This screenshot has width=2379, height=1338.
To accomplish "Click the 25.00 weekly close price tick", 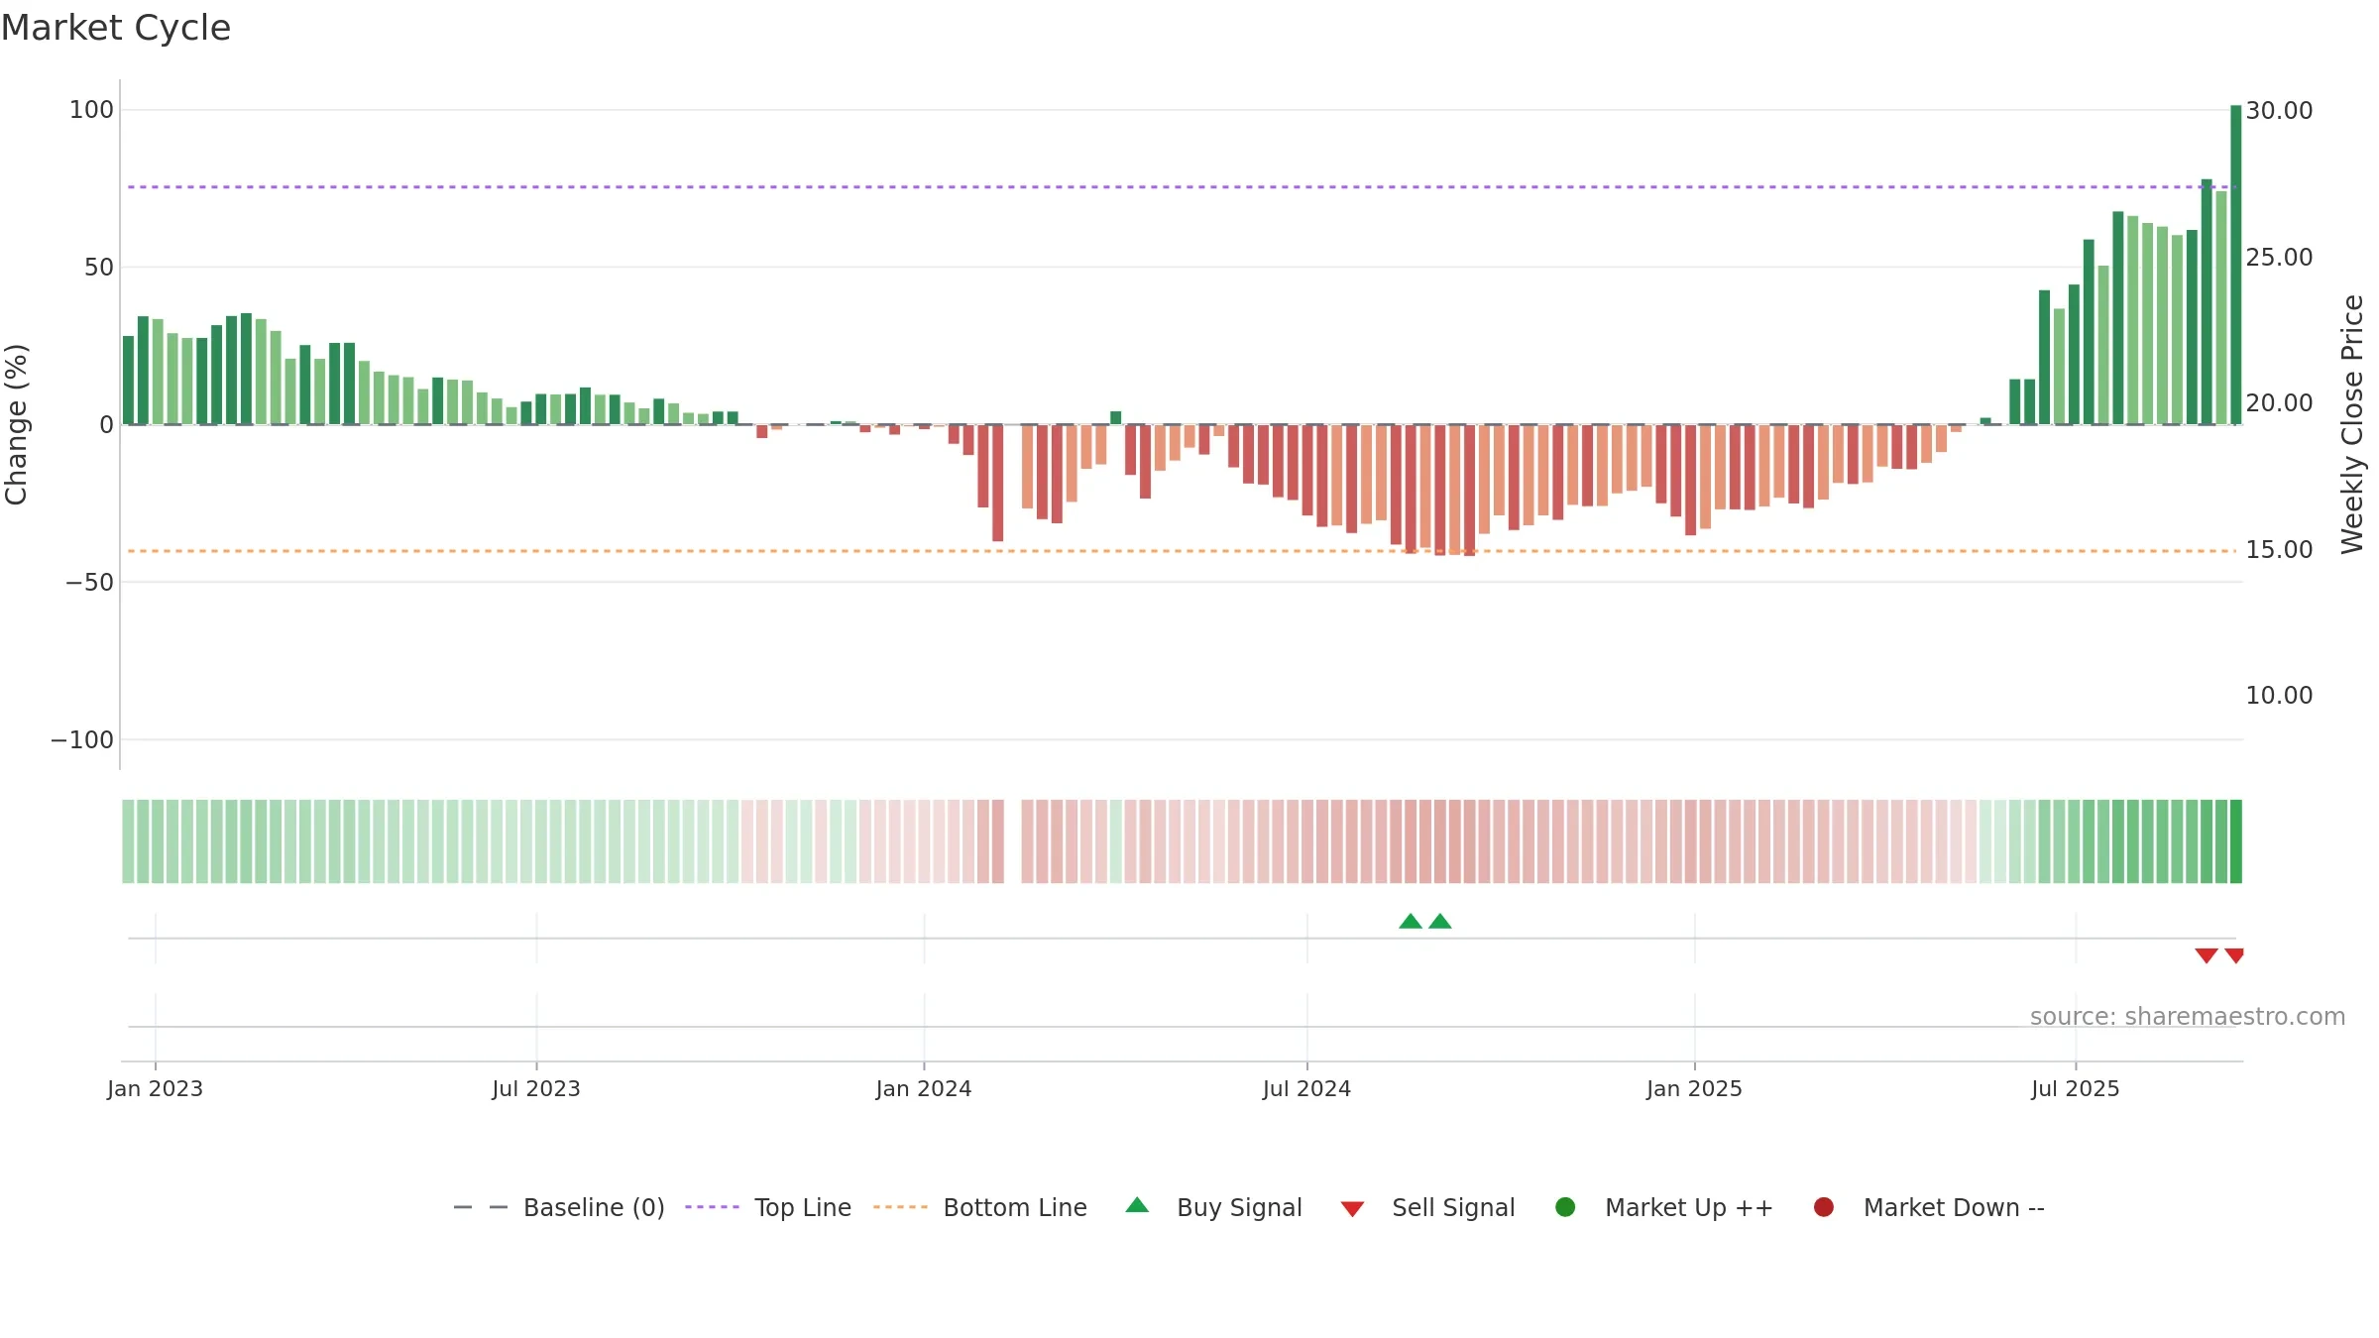I will [x=2279, y=258].
